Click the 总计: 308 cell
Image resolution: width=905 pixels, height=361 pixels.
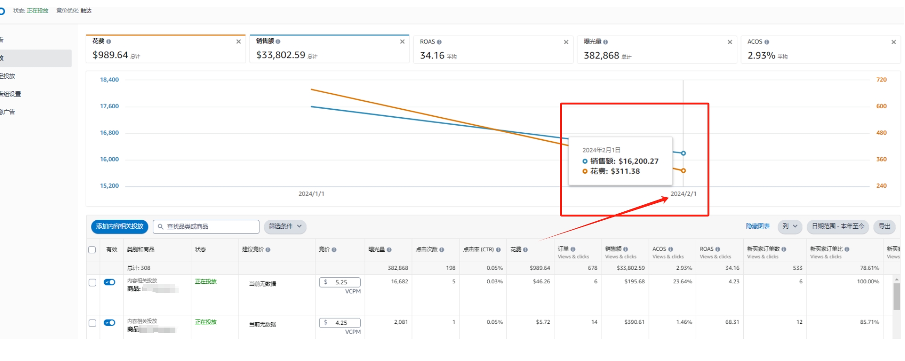click(x=139, y=268)
